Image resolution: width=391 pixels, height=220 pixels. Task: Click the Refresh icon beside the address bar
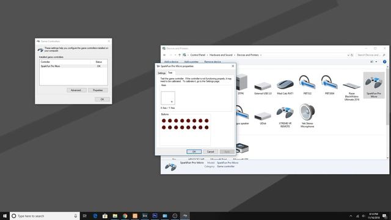[x=352, y=55]
